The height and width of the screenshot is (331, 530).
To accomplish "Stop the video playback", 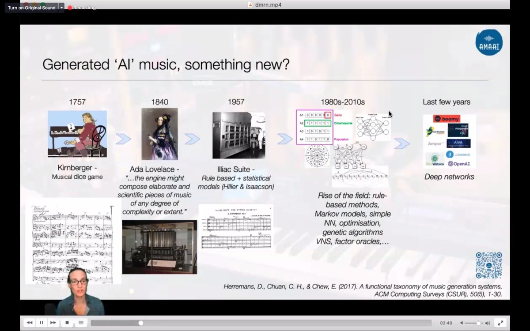I will (67, 323).
